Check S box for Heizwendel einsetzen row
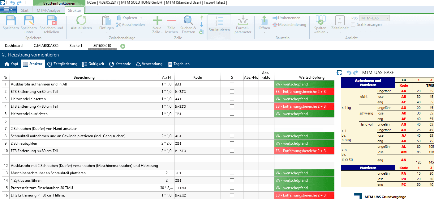 click(x=232, y=99)
